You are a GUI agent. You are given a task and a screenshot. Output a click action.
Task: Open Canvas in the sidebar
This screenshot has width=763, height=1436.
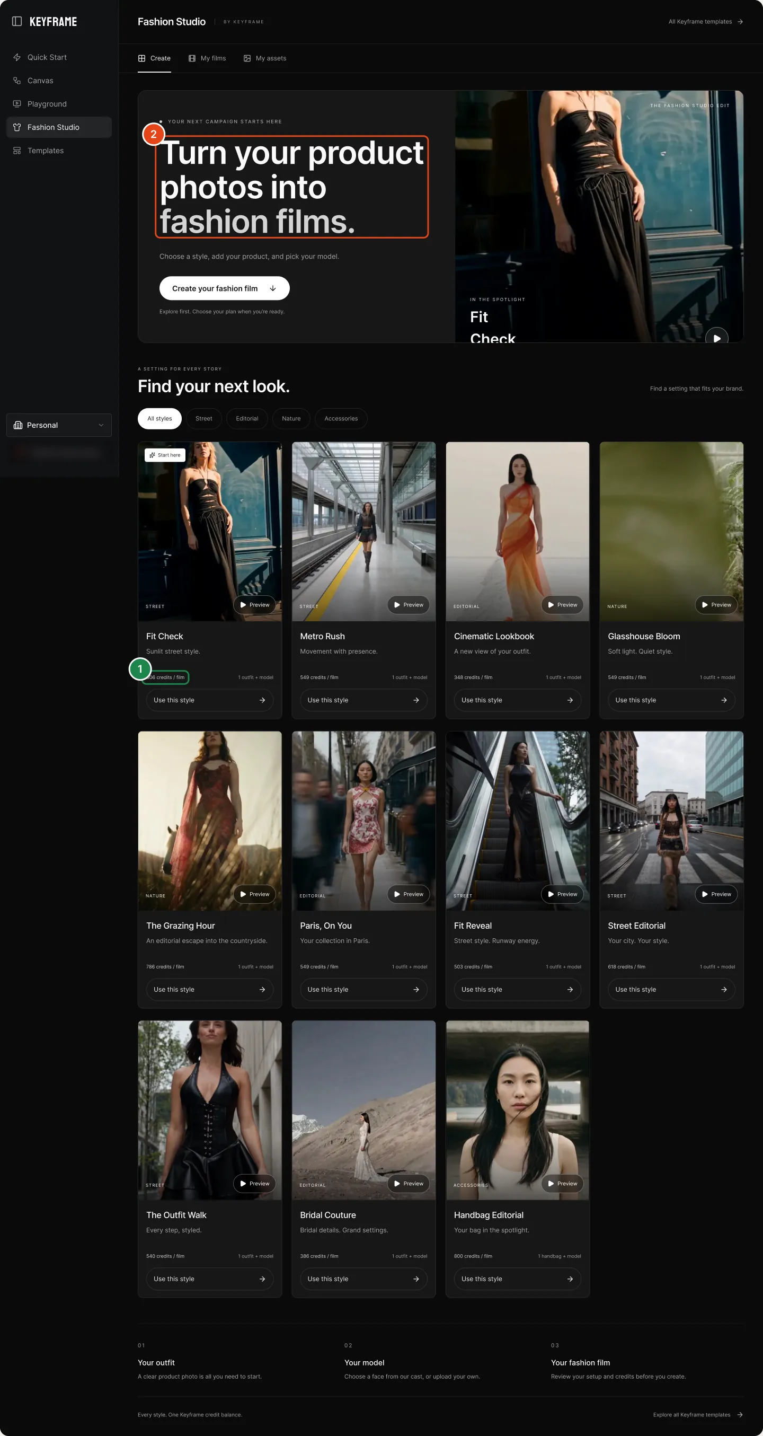coord(58,81)
